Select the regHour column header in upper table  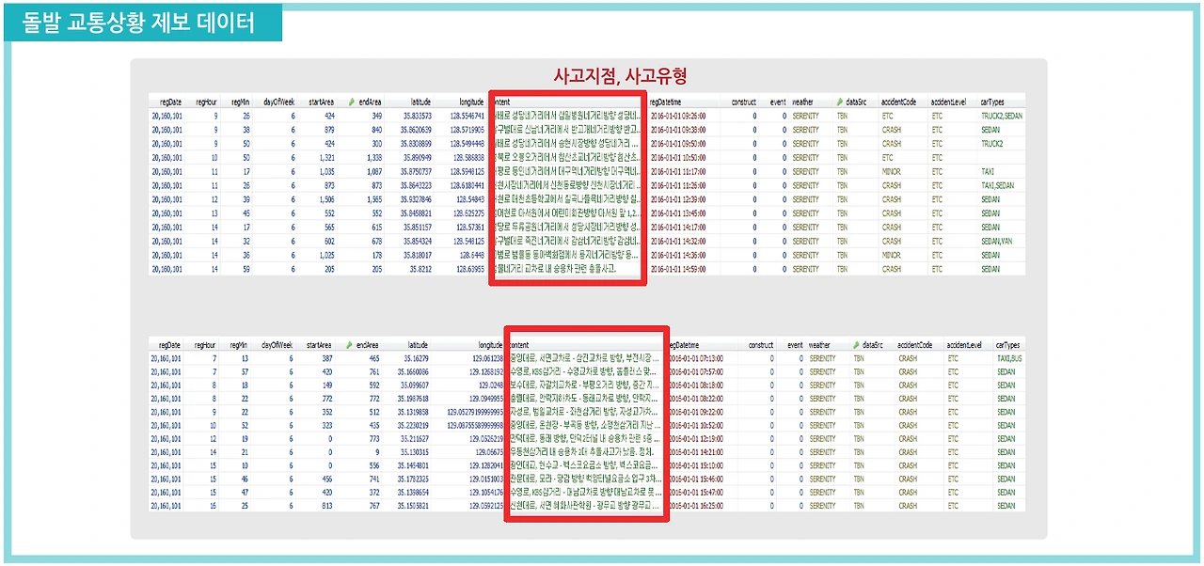tap(207, 102)
